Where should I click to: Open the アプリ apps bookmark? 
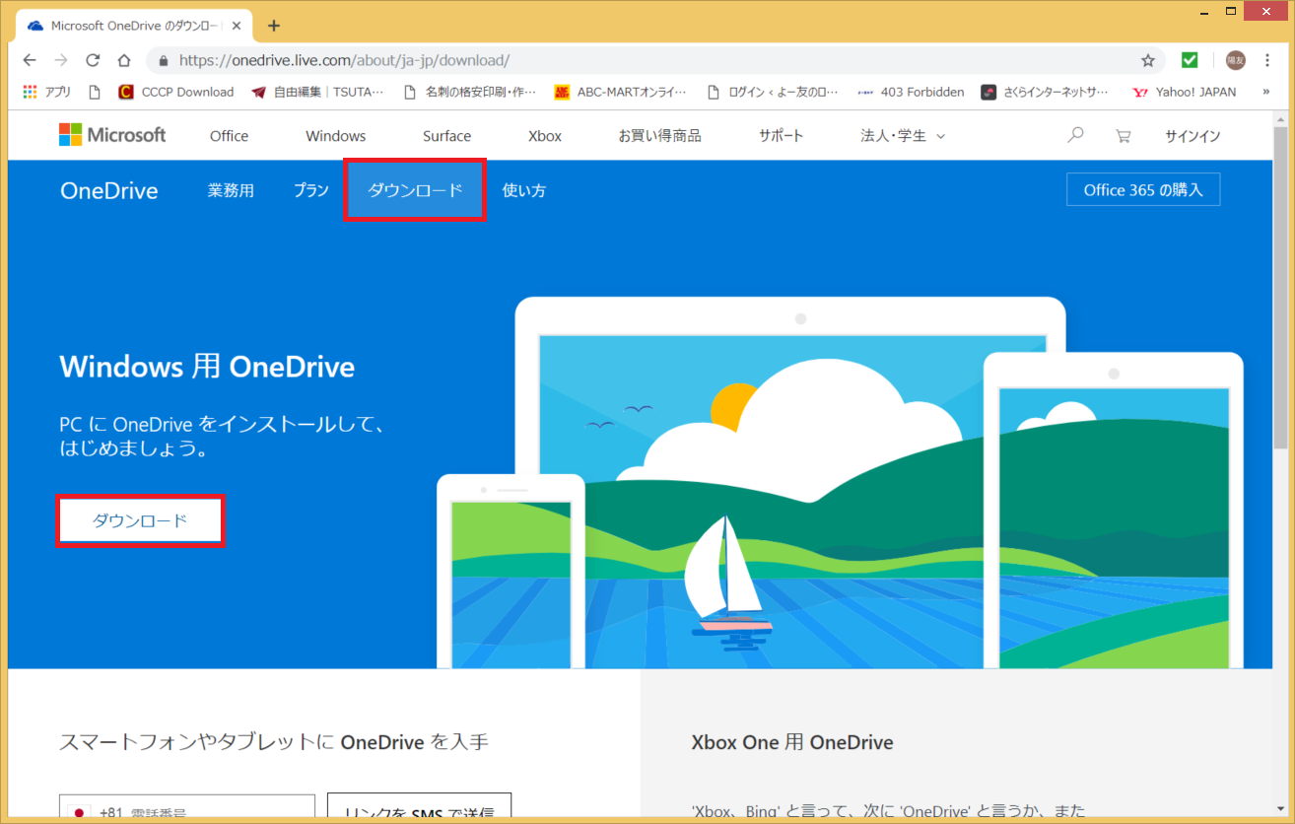click(46, 92)
